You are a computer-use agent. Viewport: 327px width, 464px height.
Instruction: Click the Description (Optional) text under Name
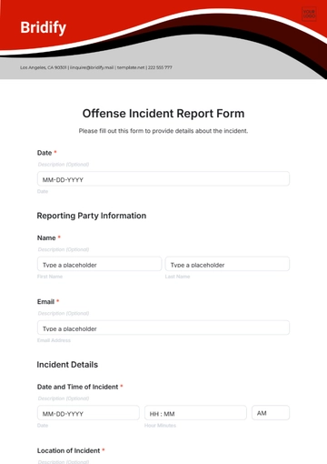(x=64, y=249)
